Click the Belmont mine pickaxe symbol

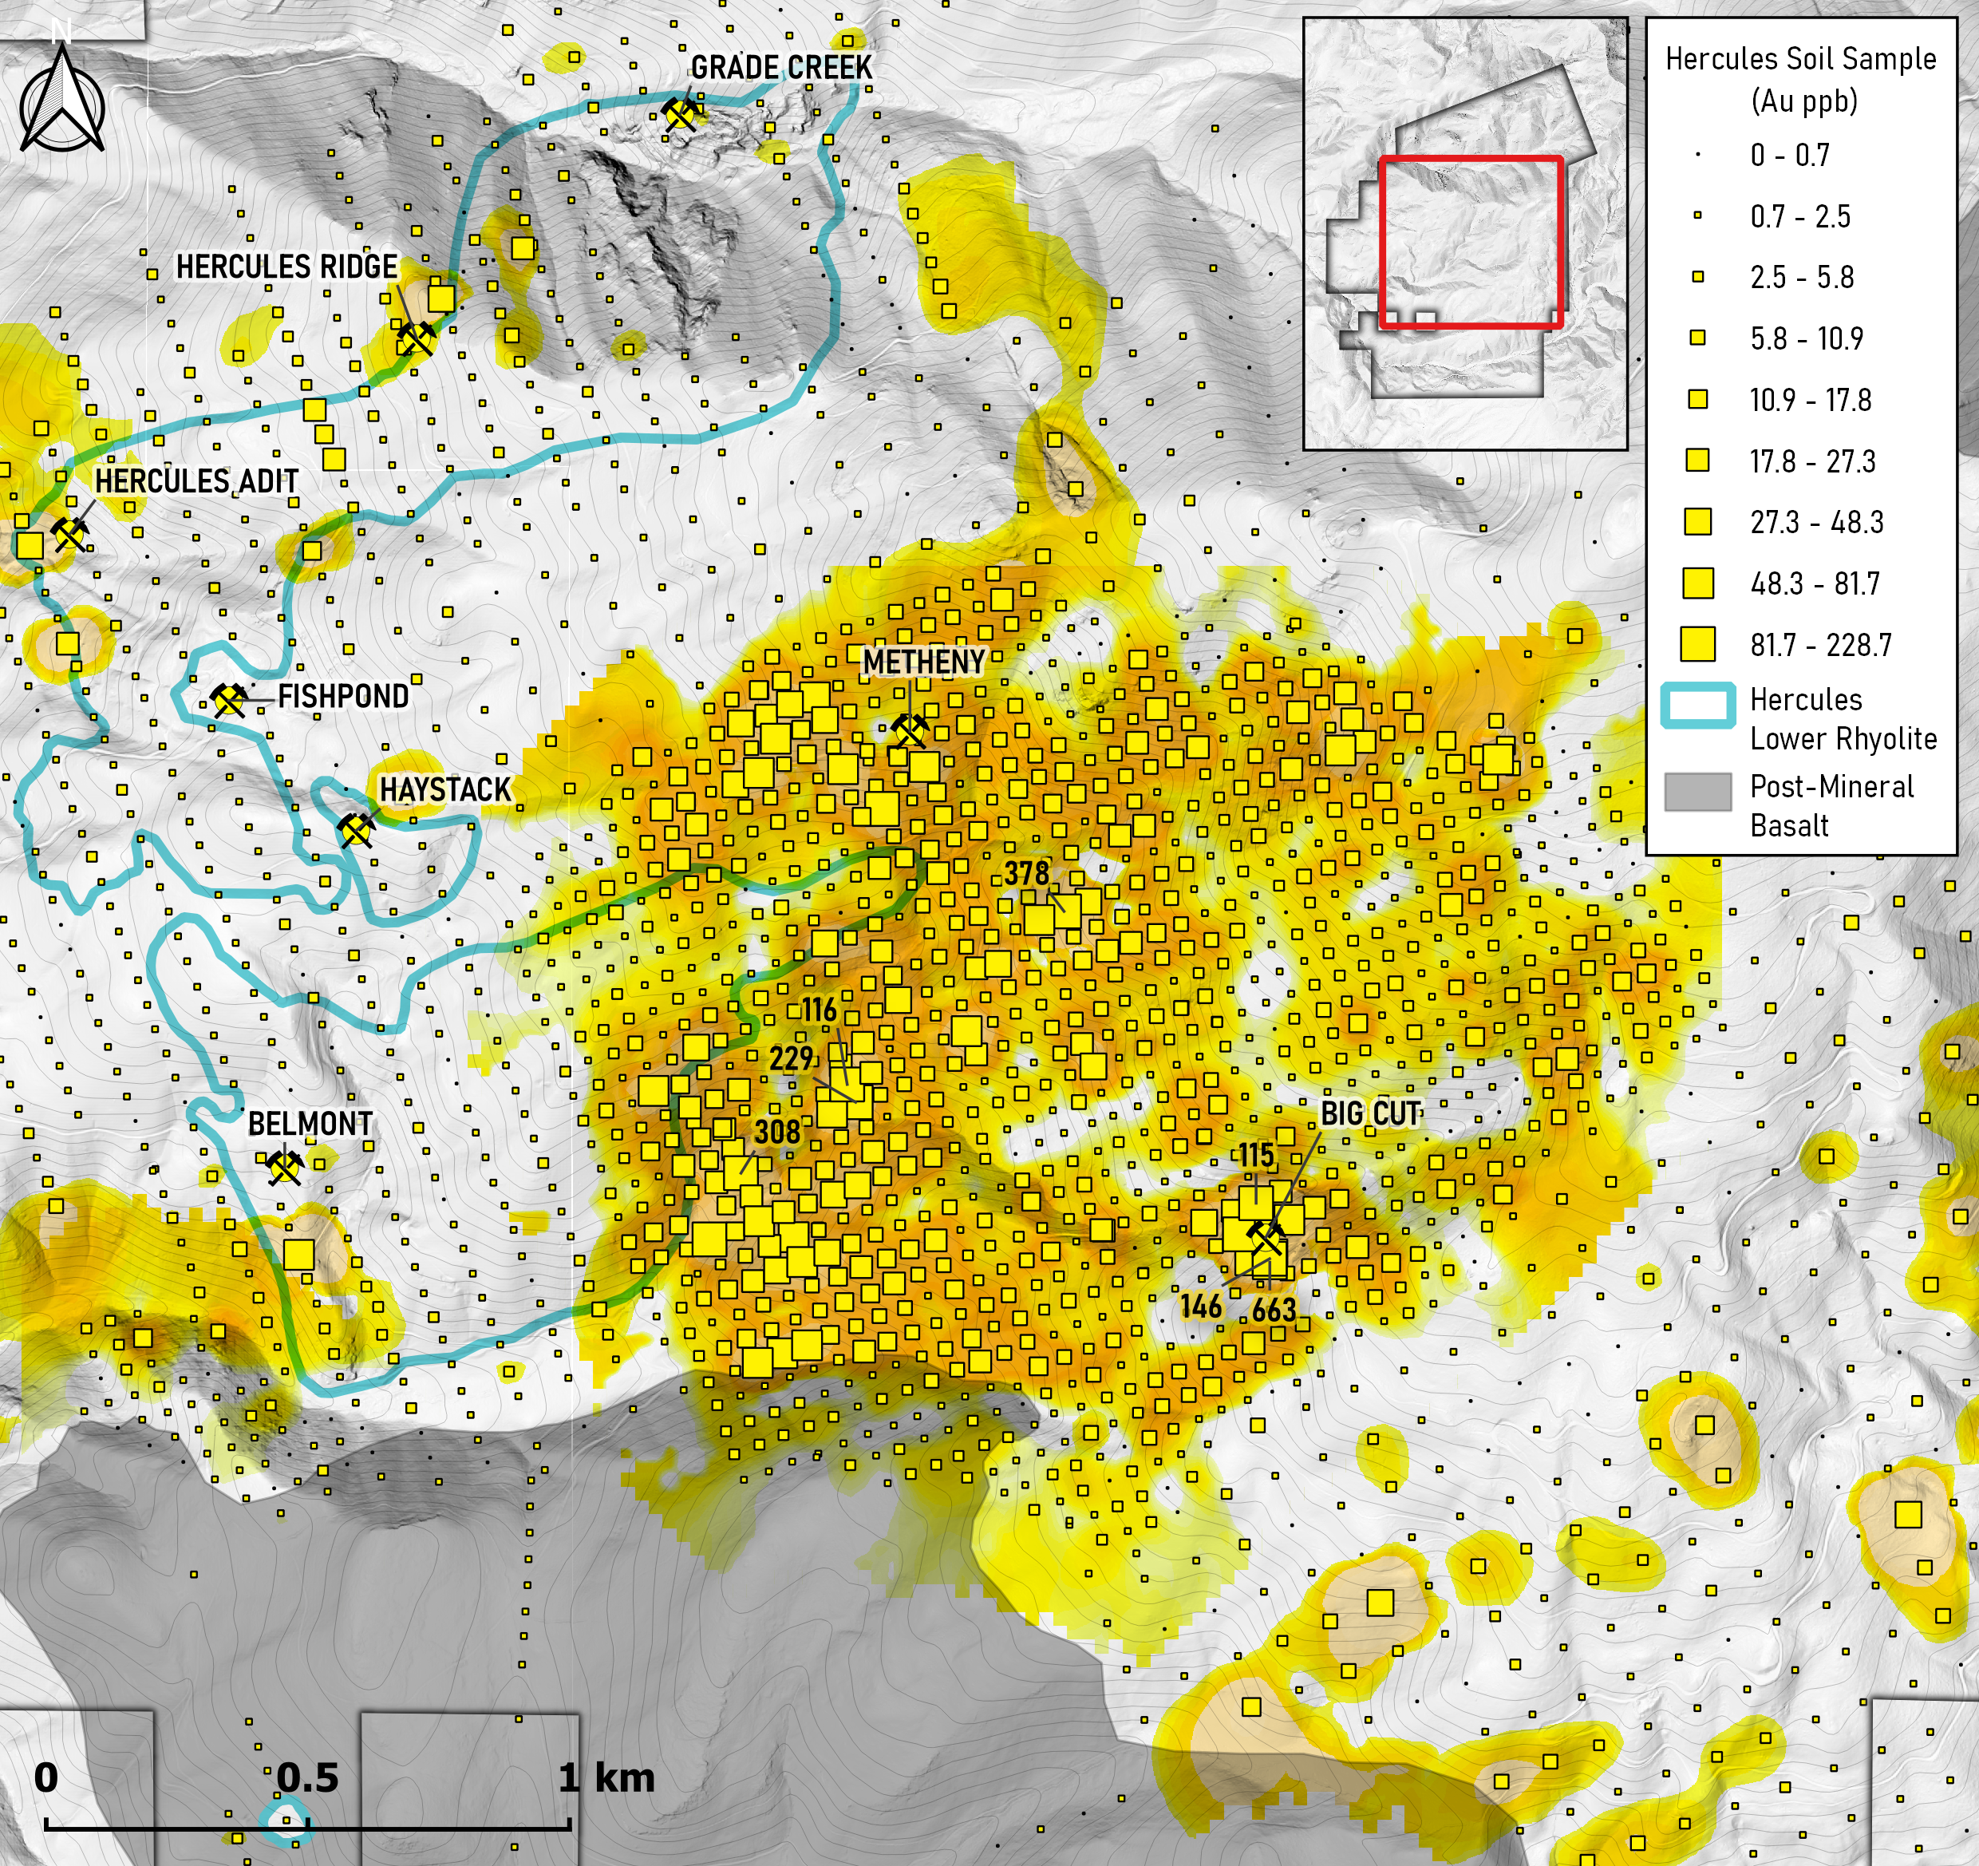click(285, 1167)
